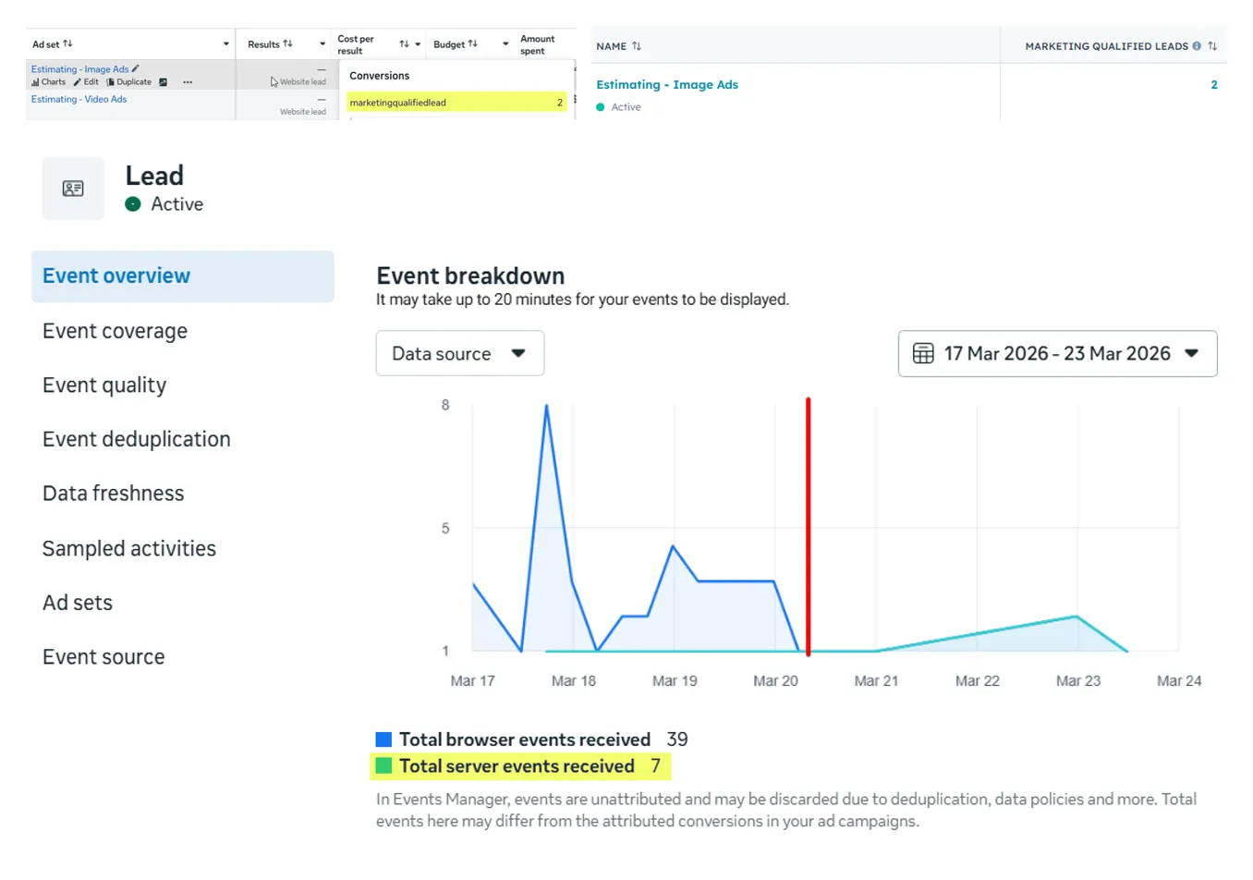
Task: Sort by Cost per result arrows
Action: pos(404,43)
